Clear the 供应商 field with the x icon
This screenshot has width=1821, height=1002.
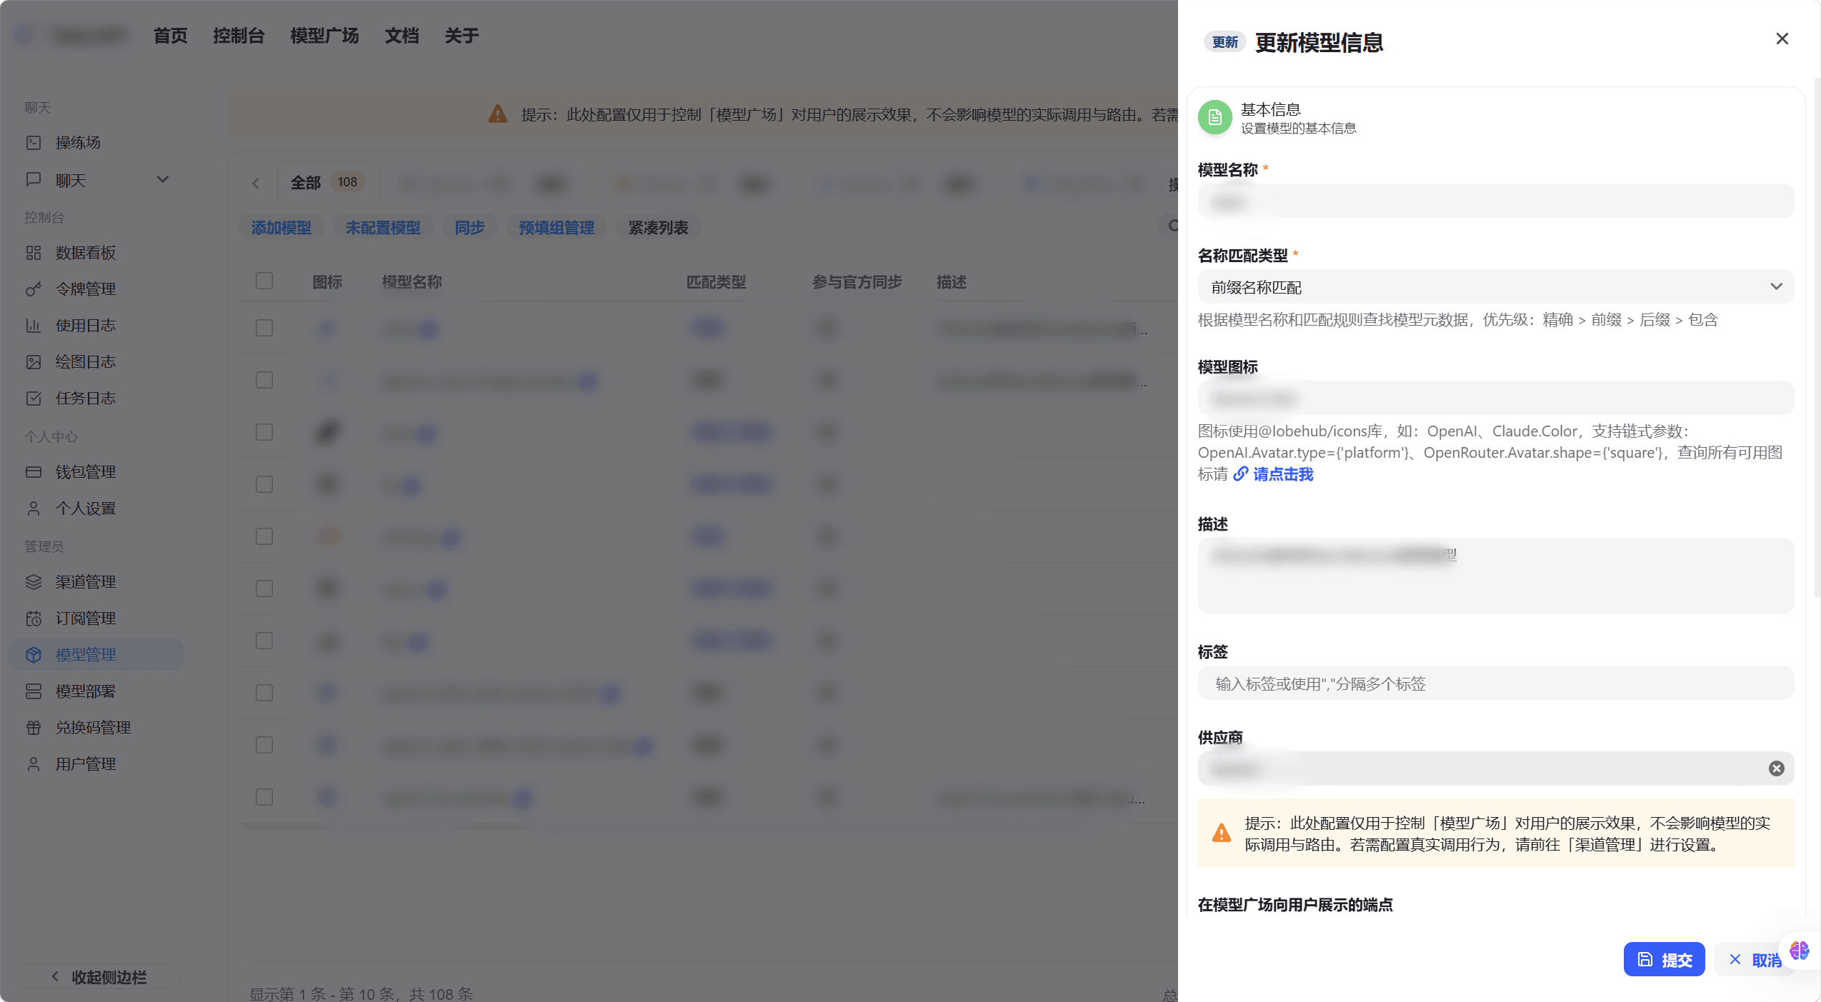1776,768
